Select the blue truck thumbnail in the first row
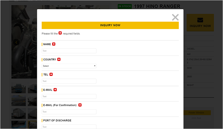Viewport: 223px width, 129px height. 19,88
